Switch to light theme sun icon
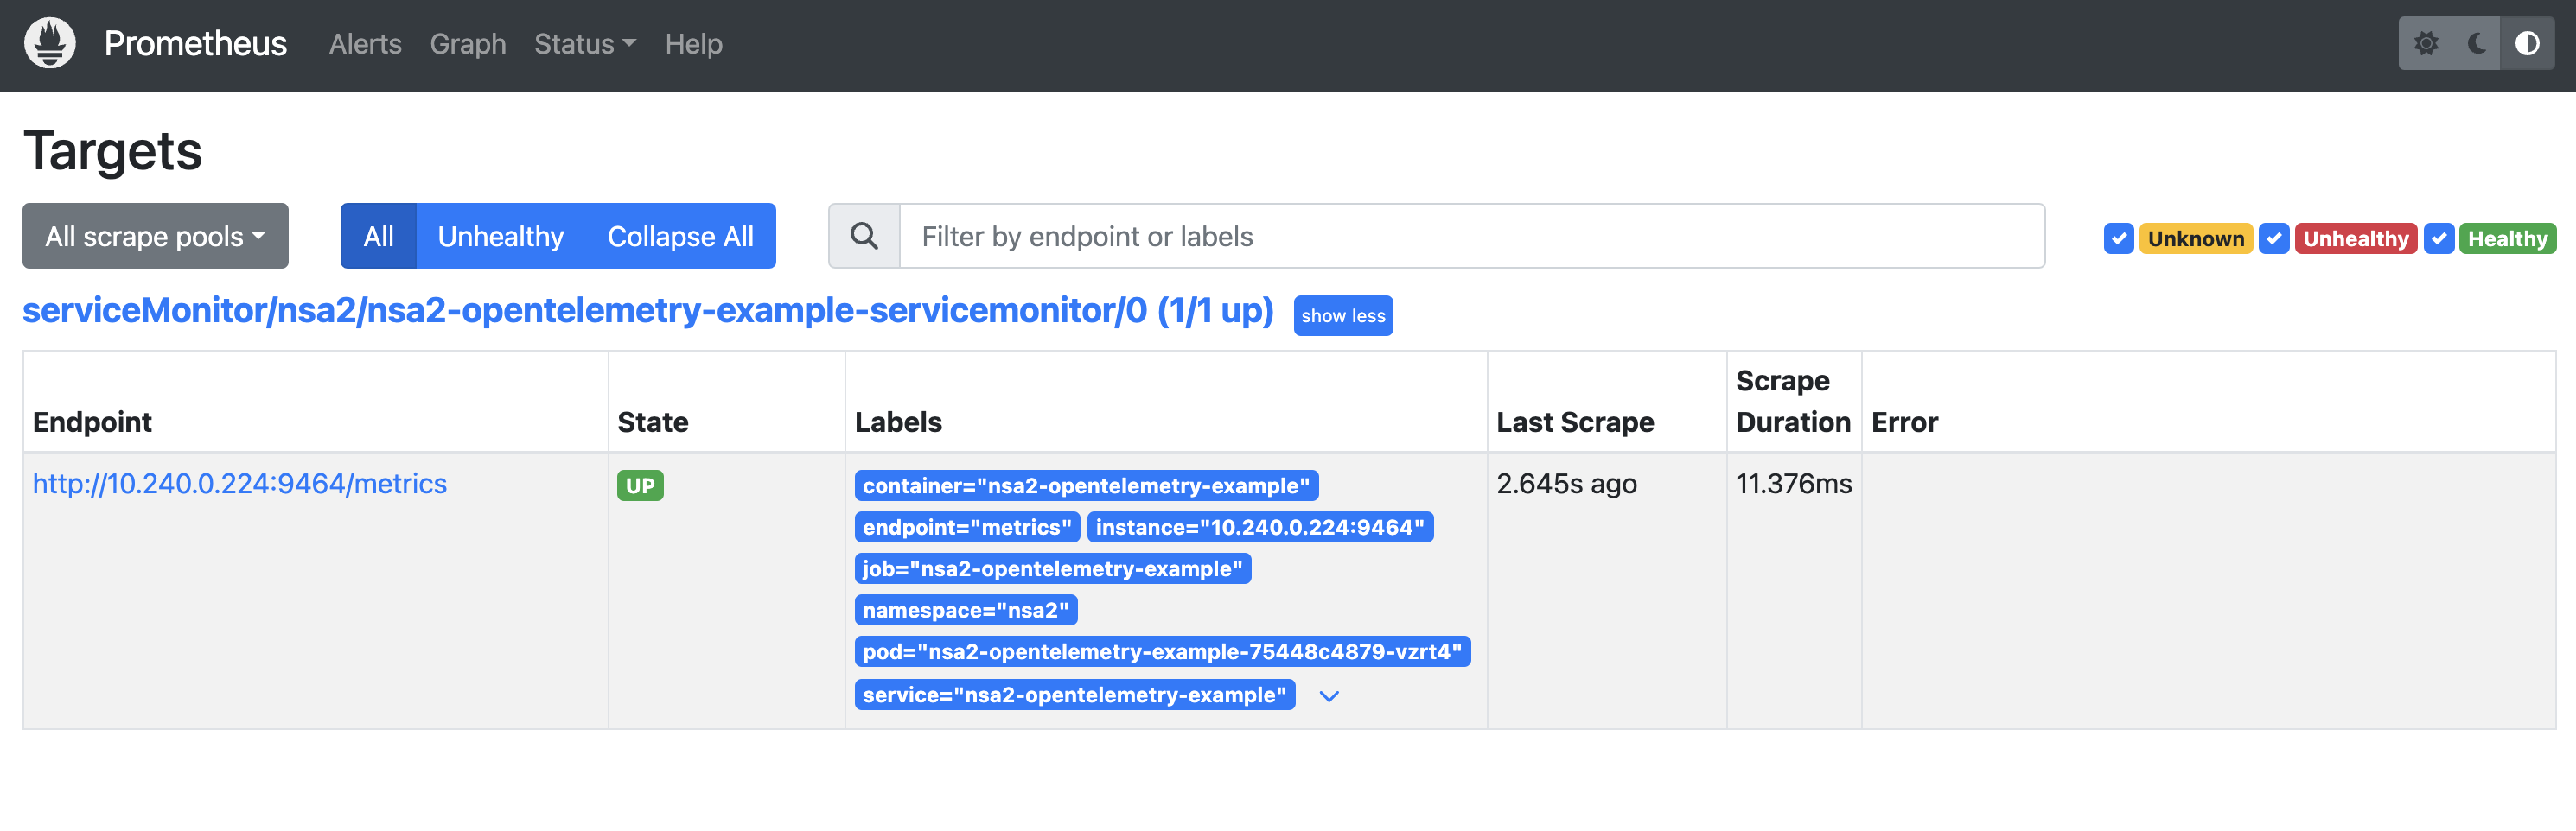The height and width of the screenshot is (831, 2576). click(x=2425, y=43)
